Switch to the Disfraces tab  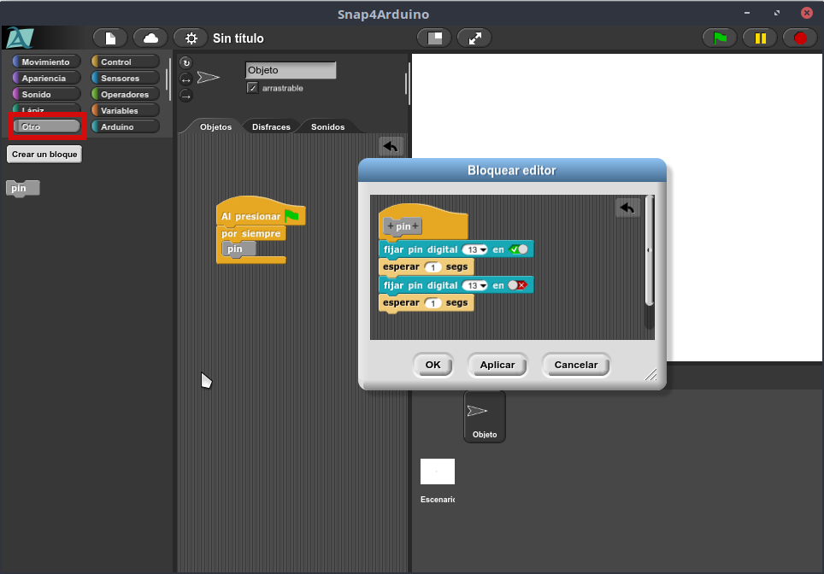[271, 126]
